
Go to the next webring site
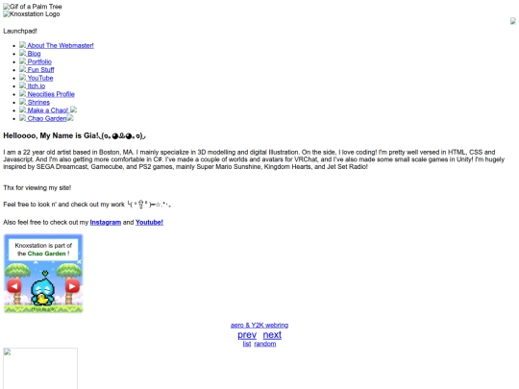tap(272, 335)
